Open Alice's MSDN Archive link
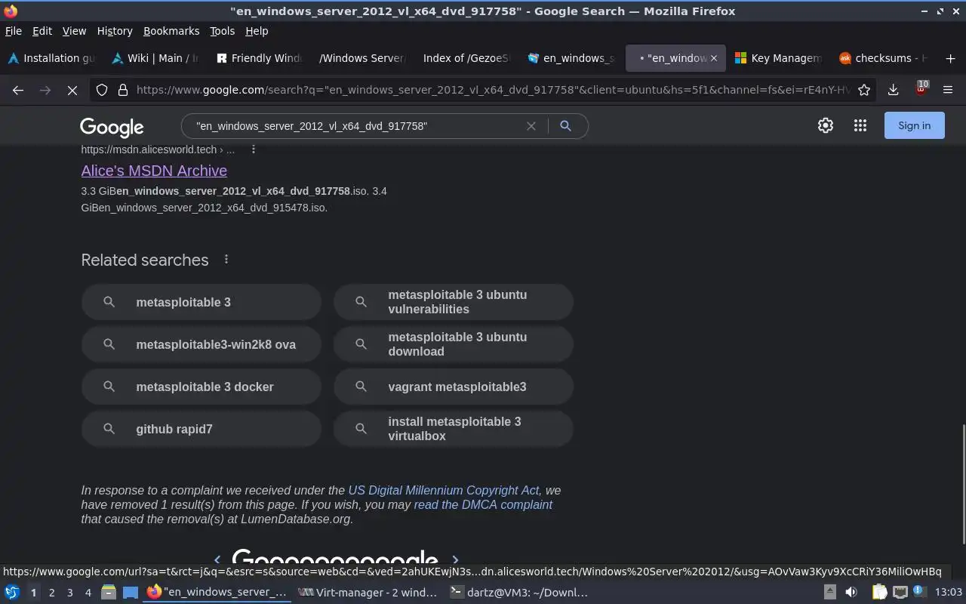 (154, 171)
